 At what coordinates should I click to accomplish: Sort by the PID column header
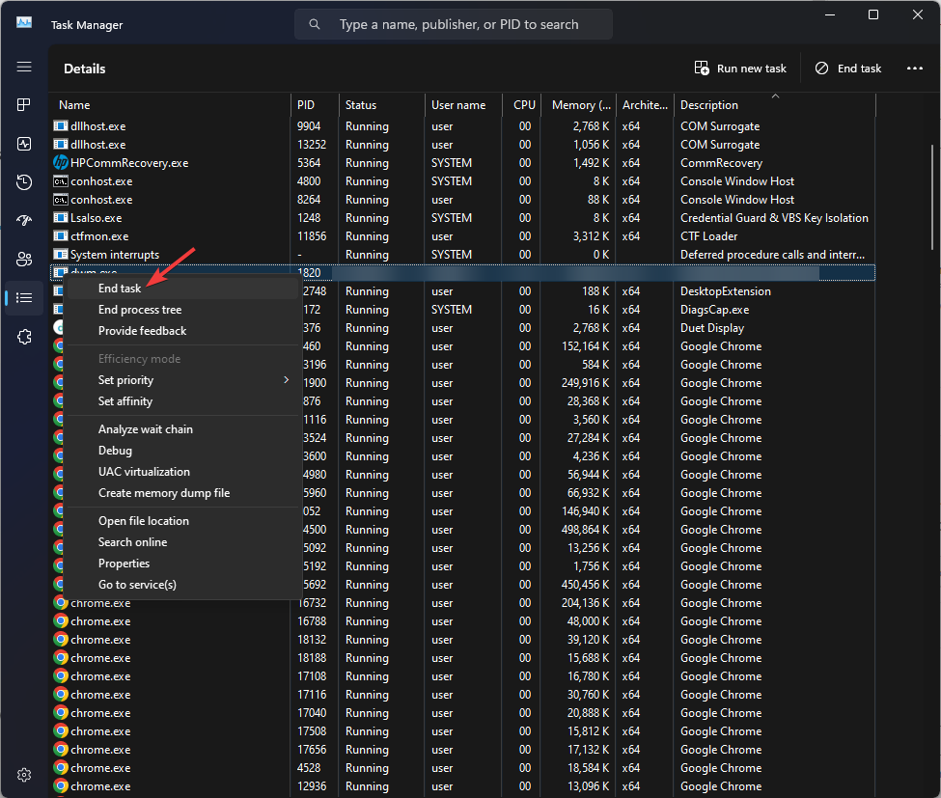pos(315,105)
